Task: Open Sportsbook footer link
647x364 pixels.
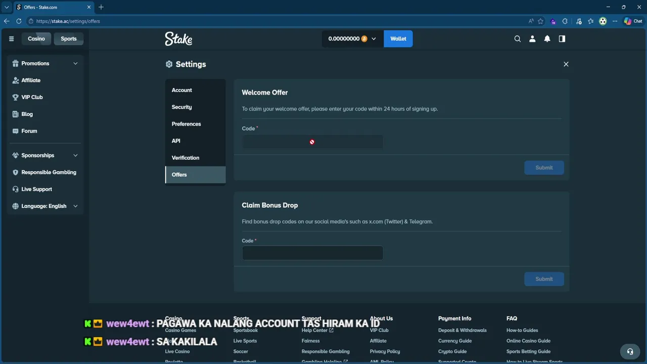Action: pos(246,330)
